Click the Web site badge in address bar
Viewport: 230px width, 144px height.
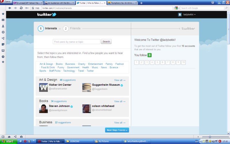[x=36, y=8]
